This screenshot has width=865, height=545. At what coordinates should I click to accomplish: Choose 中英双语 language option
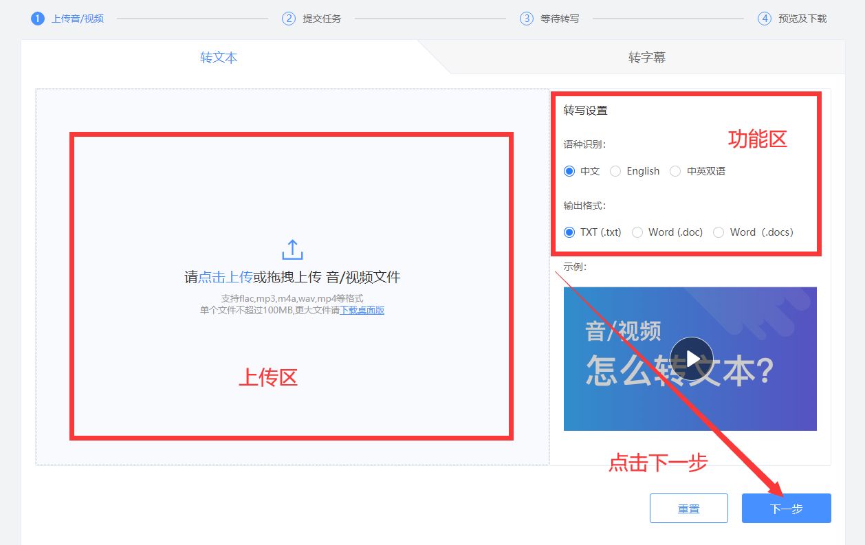coord(675,171)
